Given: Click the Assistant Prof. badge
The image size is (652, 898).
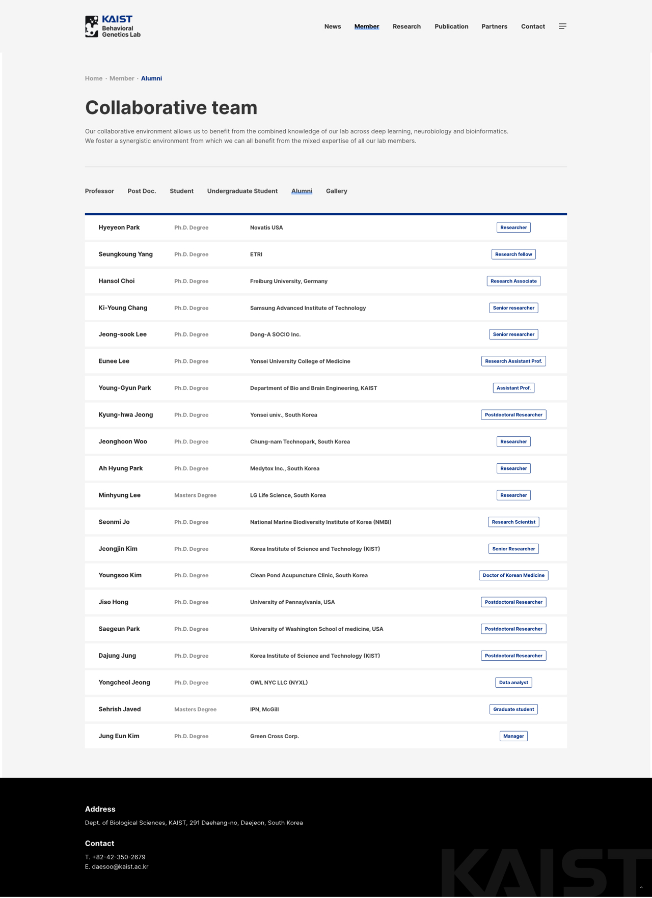Looking at the screenshot, I should (513, 388).
